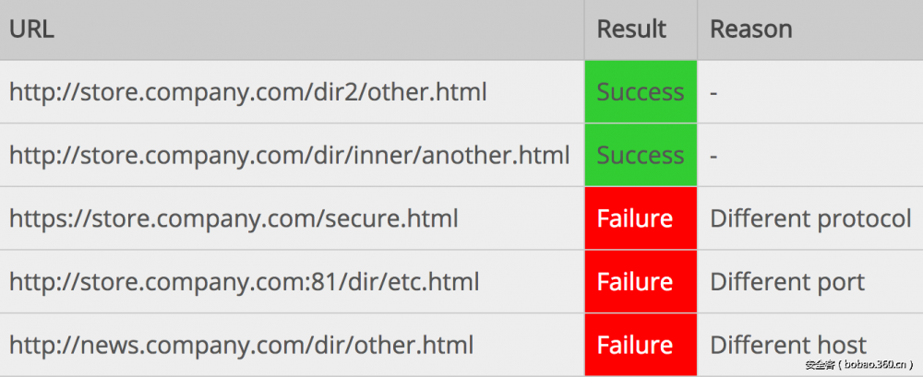Image resolution: width=923 pixels, height=377 pixels.
Task: Click the 安全客 watermark label
Action: click(820, 365)
